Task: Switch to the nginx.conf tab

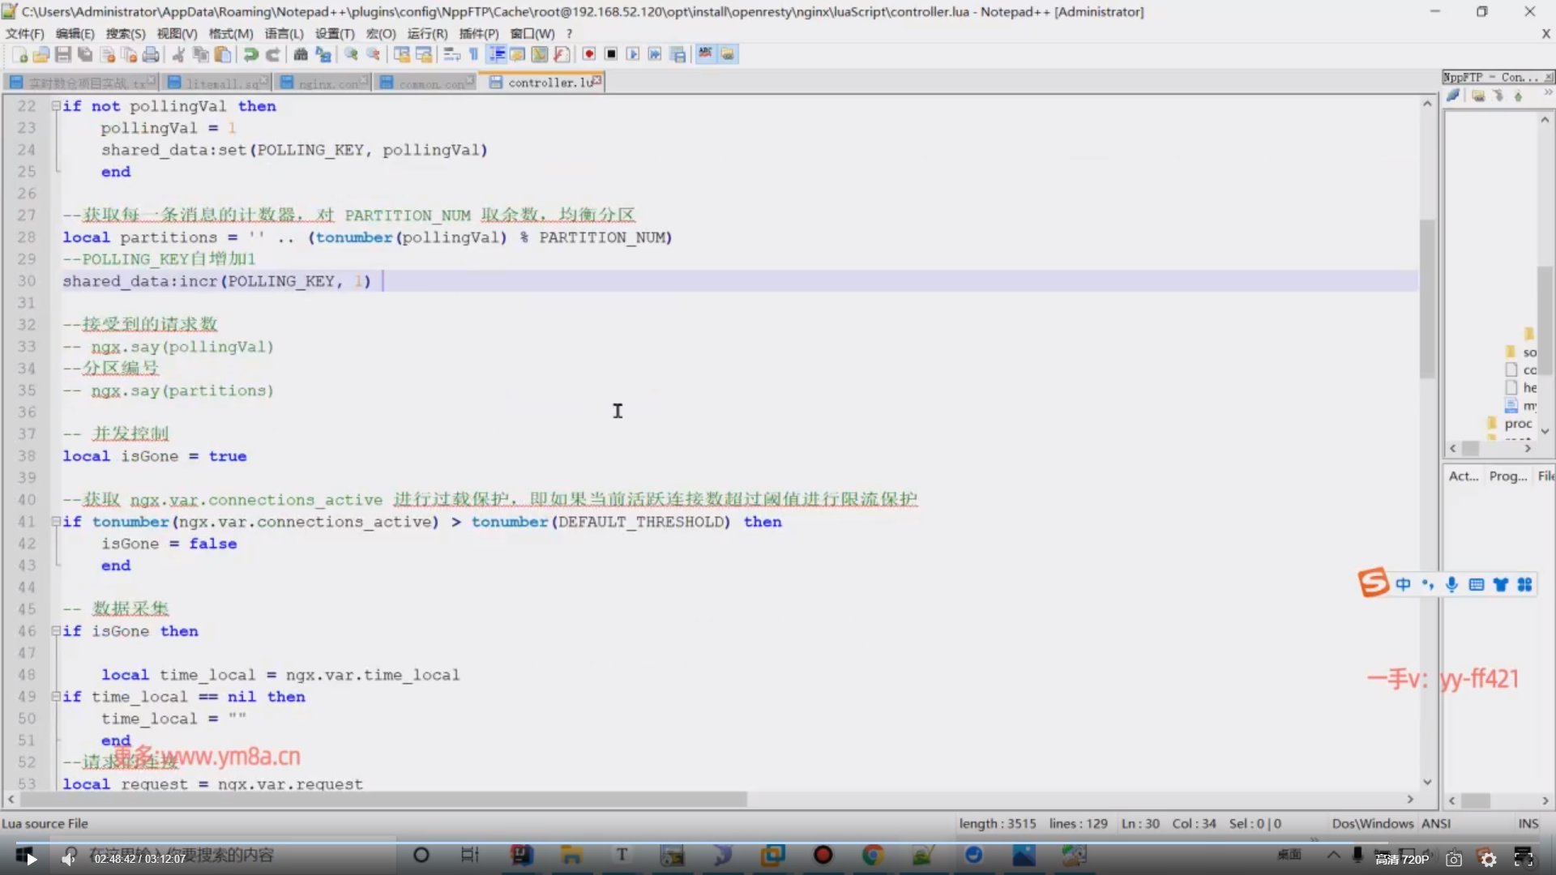Action: click(x=326, y=83)
